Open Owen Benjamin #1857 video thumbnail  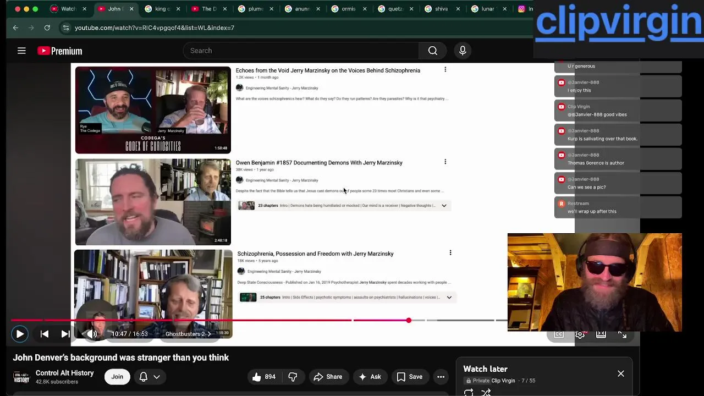tap(153, 202)
